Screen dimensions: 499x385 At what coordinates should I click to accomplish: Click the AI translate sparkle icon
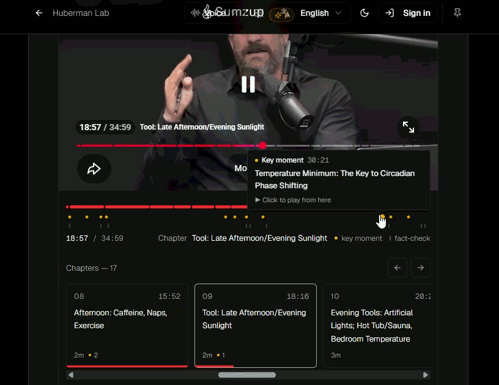click(x=282, y=14)
